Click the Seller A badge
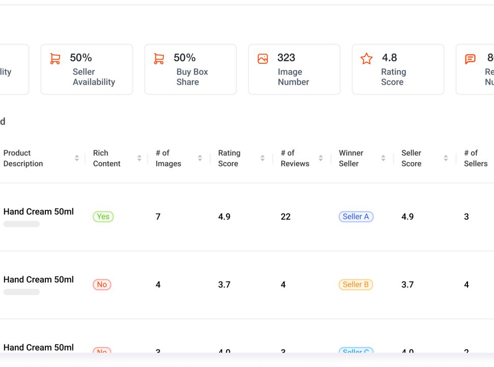This screenshot has width=494, height=367. click(x=356, y=217)
